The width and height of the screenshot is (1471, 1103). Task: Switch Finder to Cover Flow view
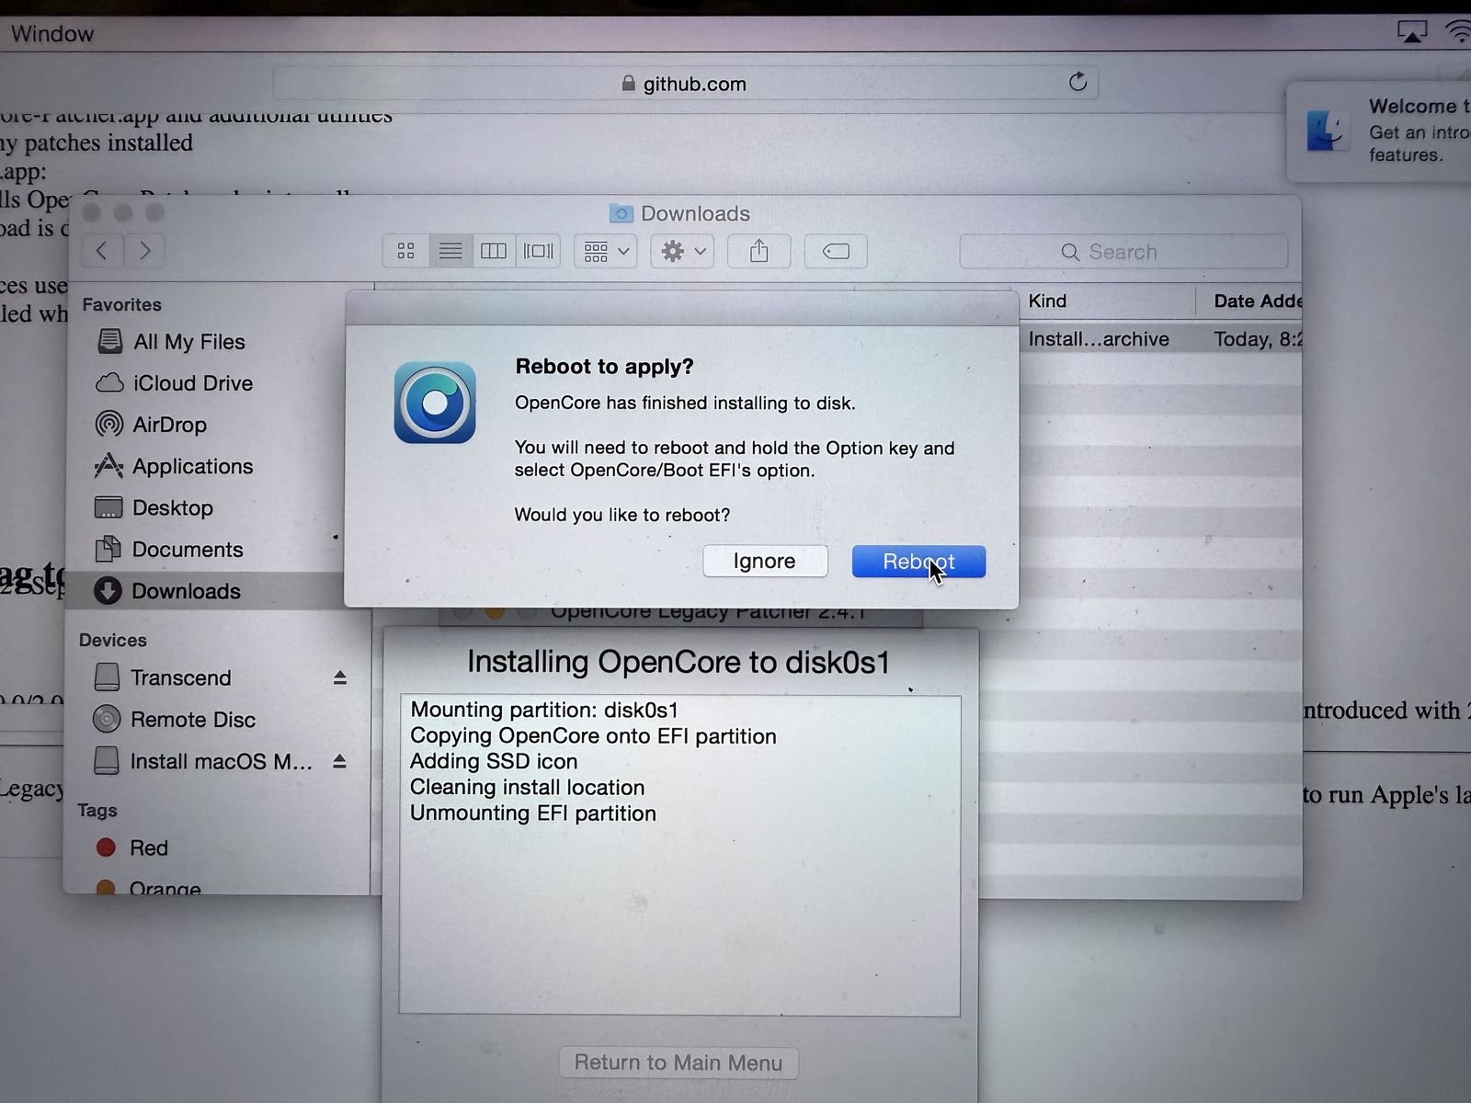coord(538,251)
